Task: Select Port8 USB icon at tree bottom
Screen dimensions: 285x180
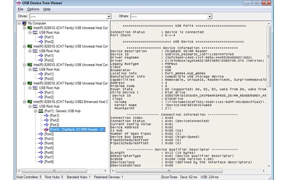Action: tap(41, 162)
